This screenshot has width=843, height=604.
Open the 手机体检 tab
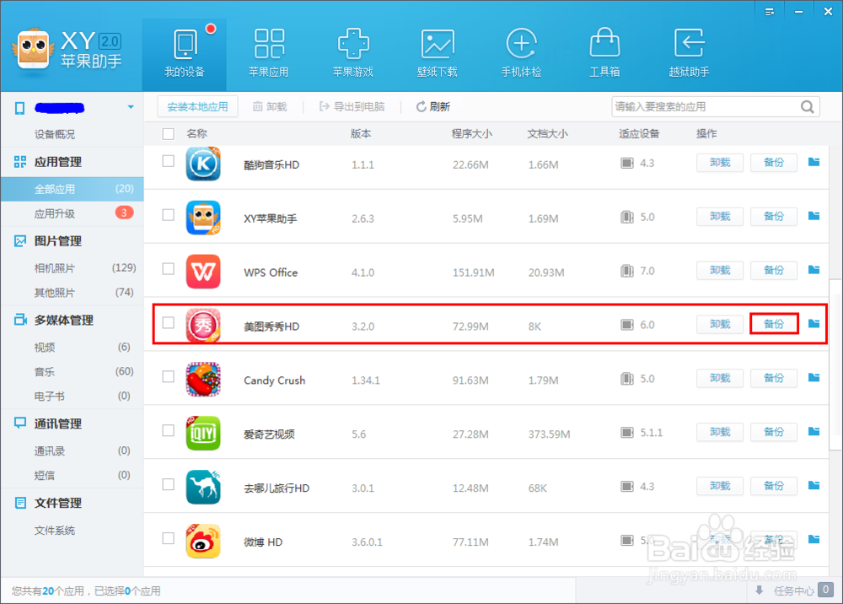(x=520, y=55)
